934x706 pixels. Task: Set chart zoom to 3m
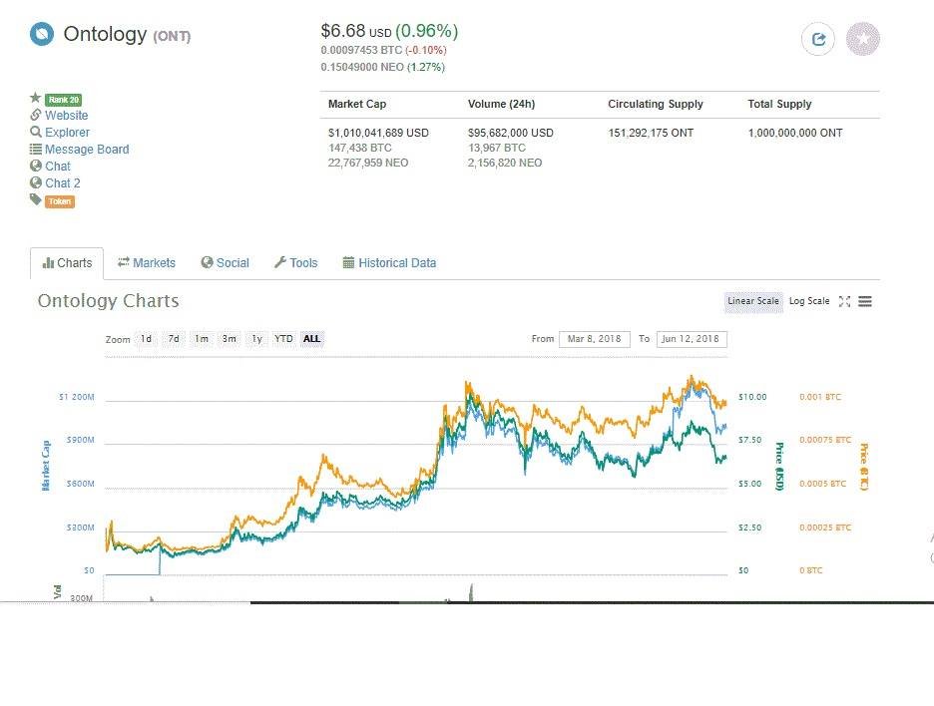[x=229, y=339]
